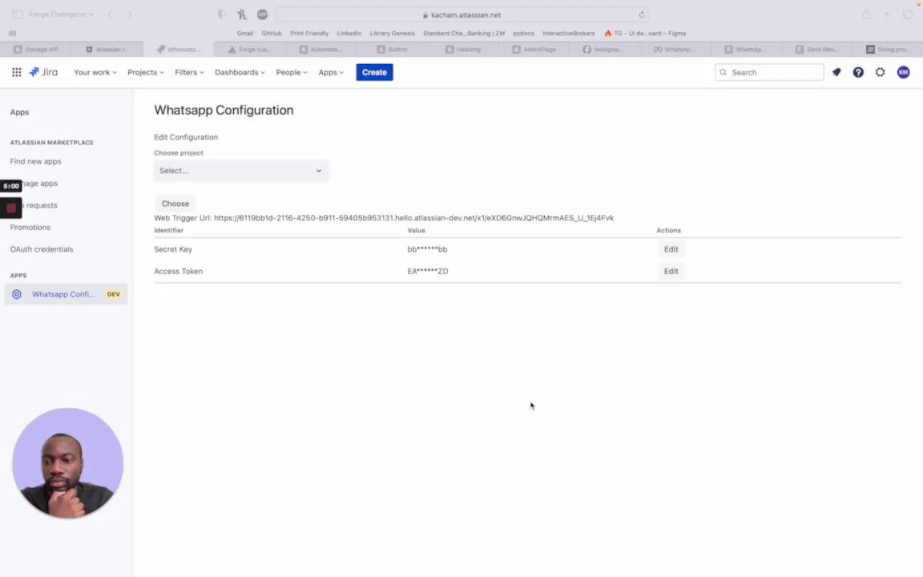Expand the Your work menu
The width and height of the screenshot is (923, 577).
point(95,72)
